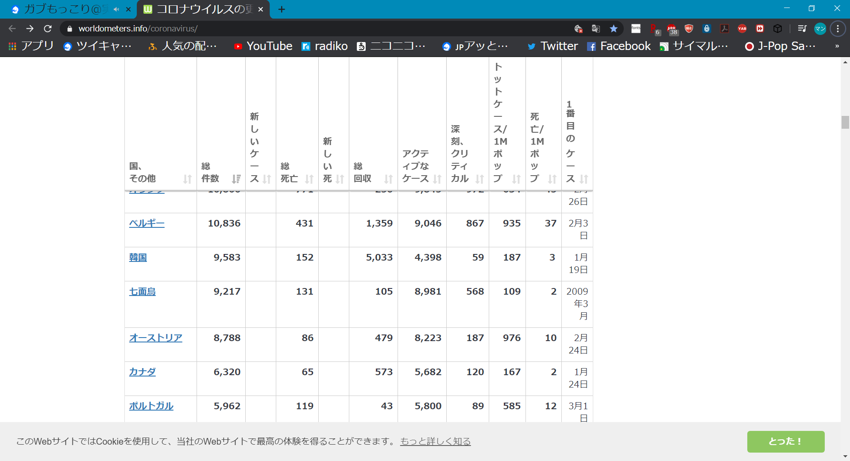Click the cookie blocked icon in address bar
Screen dimensions: 850x461
pyautogui.click(x=578, y=29)
